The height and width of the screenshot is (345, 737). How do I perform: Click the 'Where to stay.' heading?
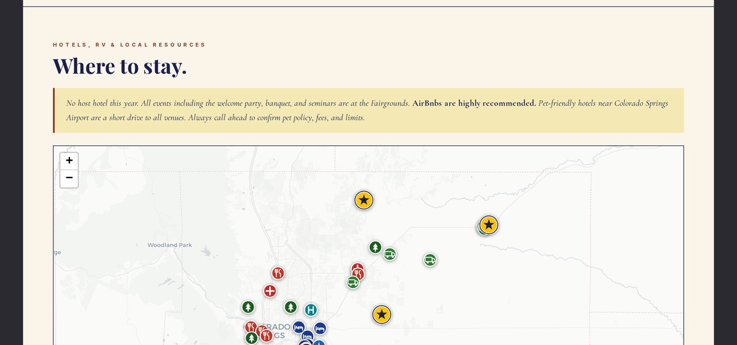(120, 65)
